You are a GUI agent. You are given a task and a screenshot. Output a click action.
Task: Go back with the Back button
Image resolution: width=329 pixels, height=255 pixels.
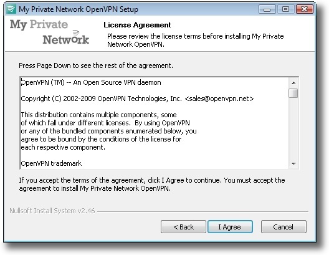point(183,227)
